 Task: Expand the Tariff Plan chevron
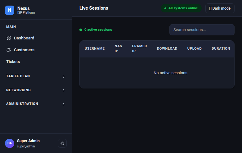[63, 77]
